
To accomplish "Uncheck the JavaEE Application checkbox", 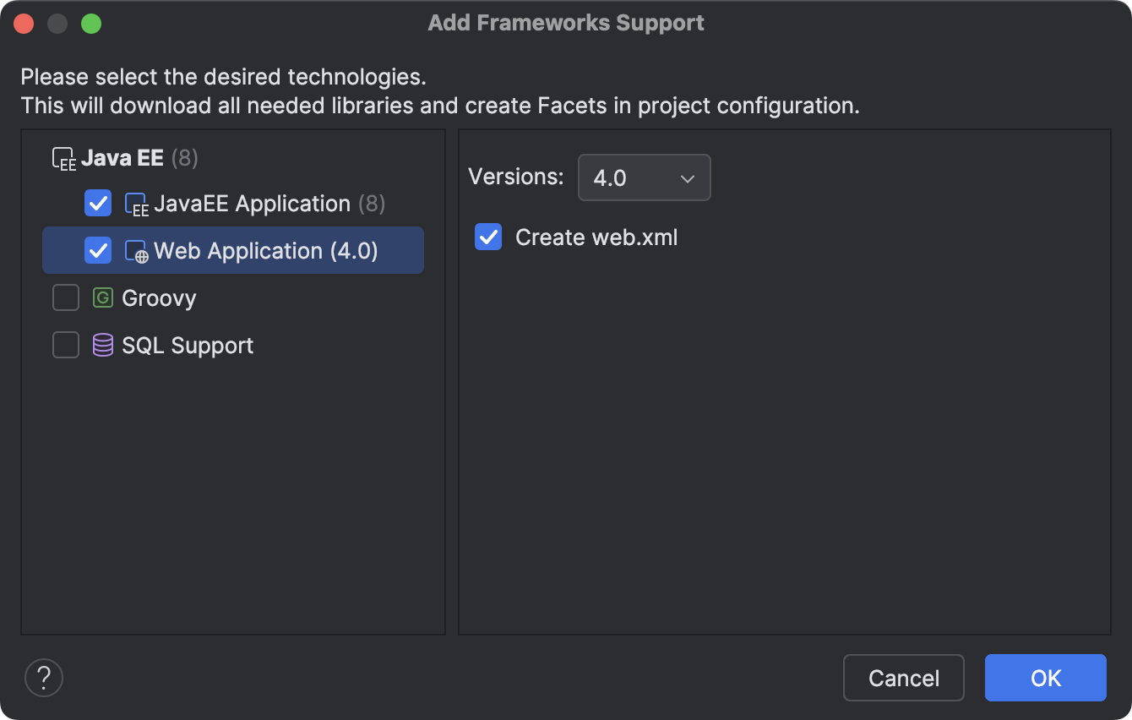I will (98, 203).
